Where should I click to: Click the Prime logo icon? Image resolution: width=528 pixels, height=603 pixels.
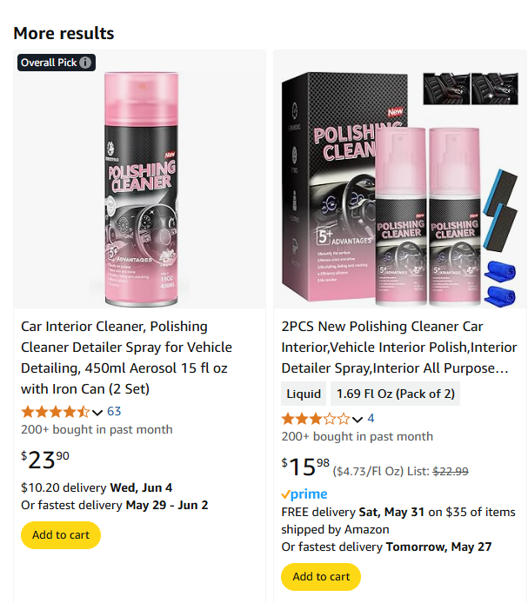(304, 494)
